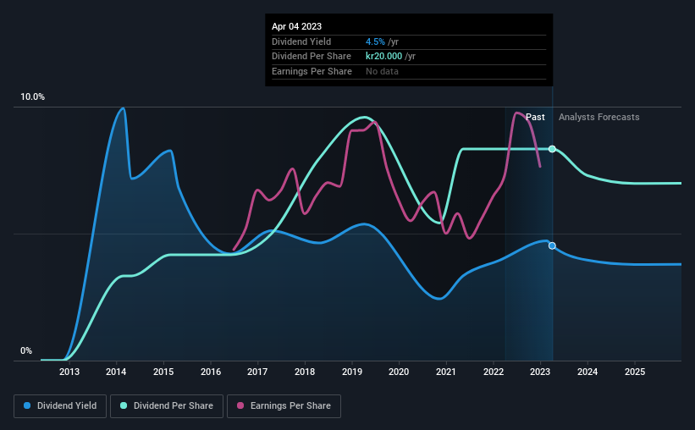
Task: Click the pink Earnings Per Share legend dot
Action: [x=240, y=405]
